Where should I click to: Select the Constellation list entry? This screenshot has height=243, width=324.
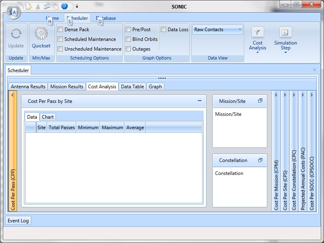[x=229, y=173]
